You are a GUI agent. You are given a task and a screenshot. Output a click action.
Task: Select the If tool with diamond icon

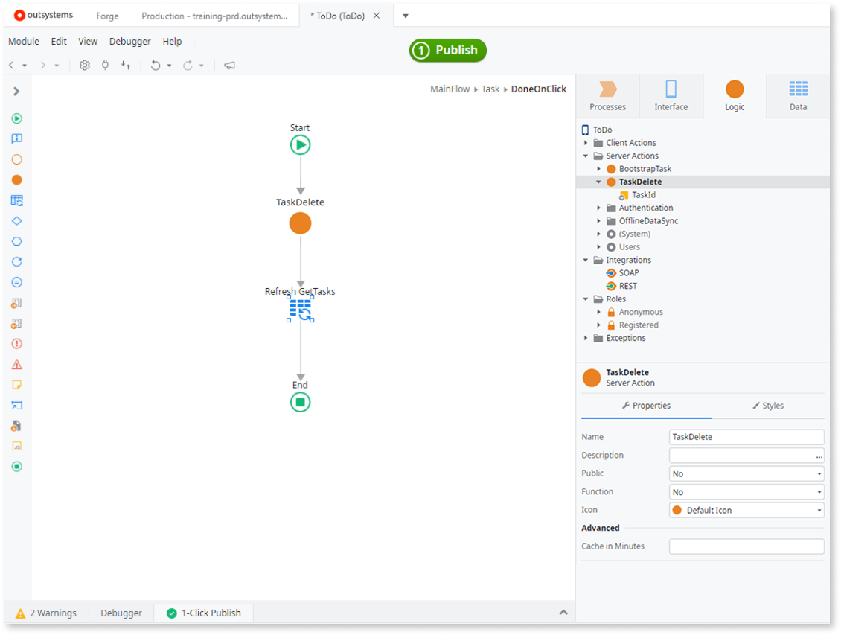[x=16, y=220]
